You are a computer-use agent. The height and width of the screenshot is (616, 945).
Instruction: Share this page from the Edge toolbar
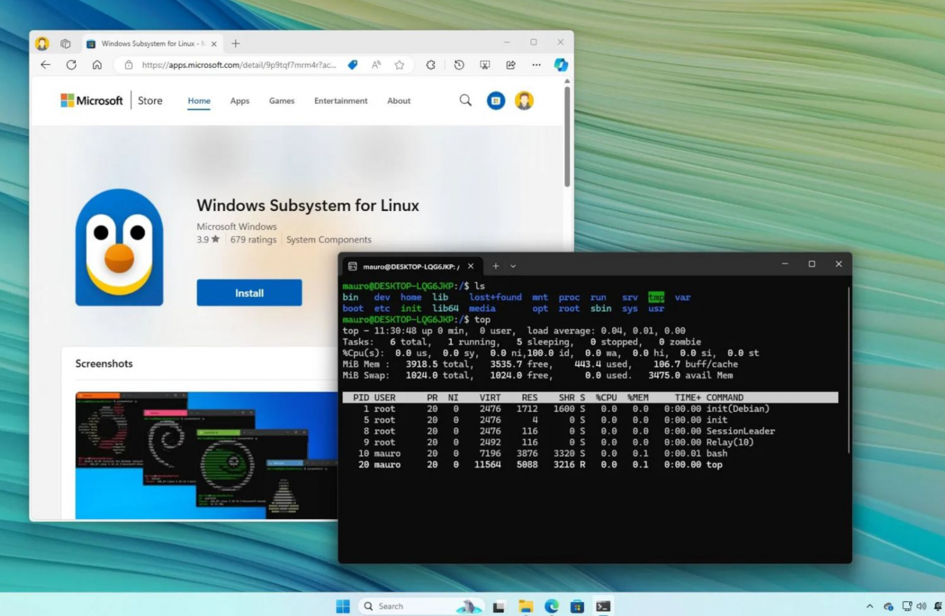(x=511, y=65)
